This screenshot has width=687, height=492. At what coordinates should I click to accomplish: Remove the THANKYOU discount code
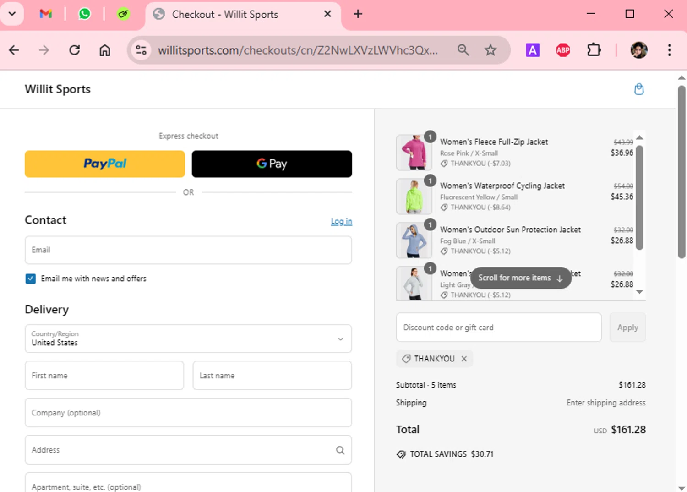464,359
